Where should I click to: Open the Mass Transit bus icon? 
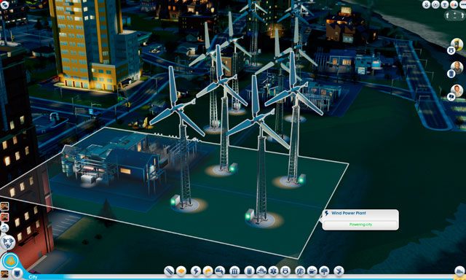point(312,271)
